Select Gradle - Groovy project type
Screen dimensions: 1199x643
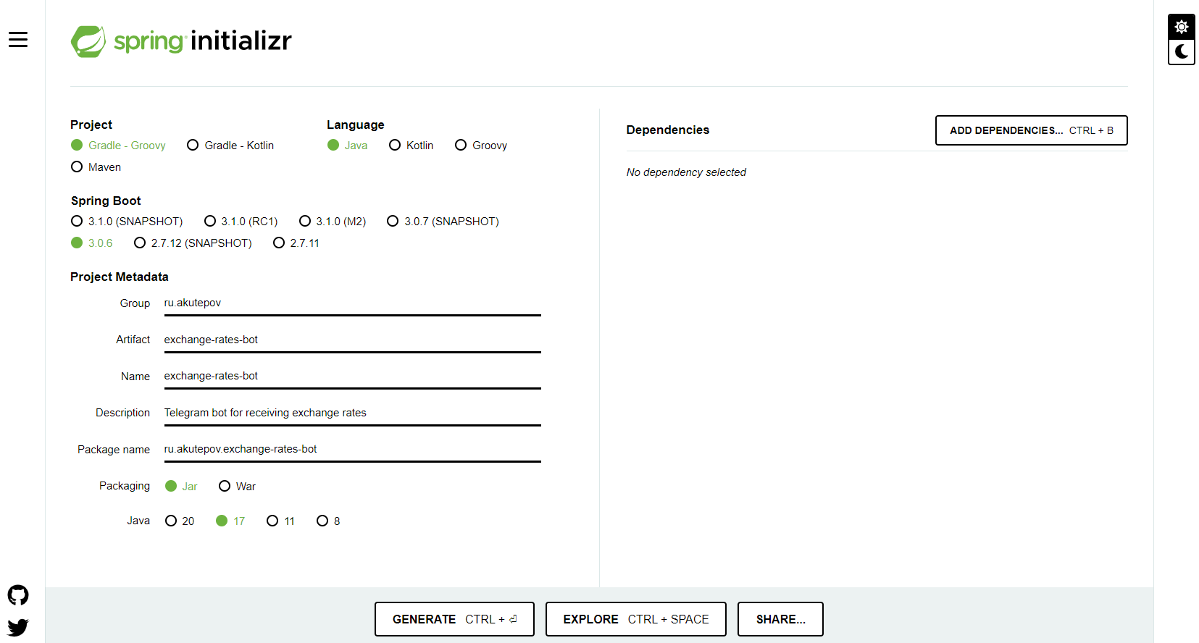pos(118,146)
